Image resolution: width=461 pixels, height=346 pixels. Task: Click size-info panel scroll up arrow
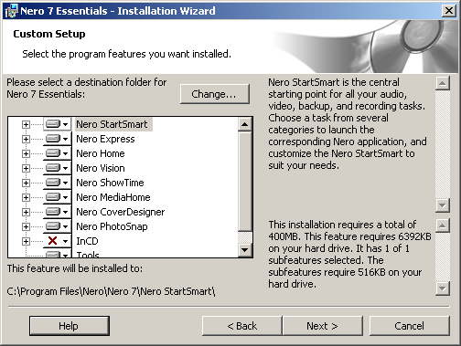(x=443, y=225)
